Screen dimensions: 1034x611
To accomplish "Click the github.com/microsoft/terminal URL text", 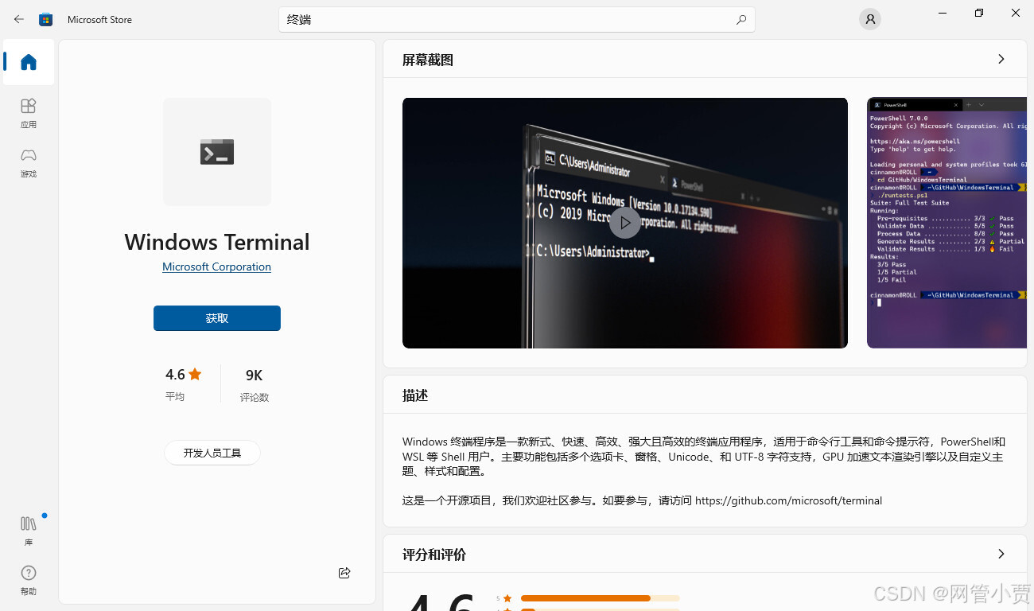I will click(788, 500).
